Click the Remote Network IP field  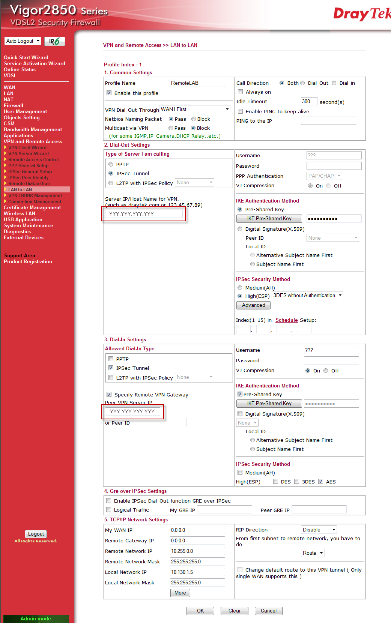[x=197, y=551]
